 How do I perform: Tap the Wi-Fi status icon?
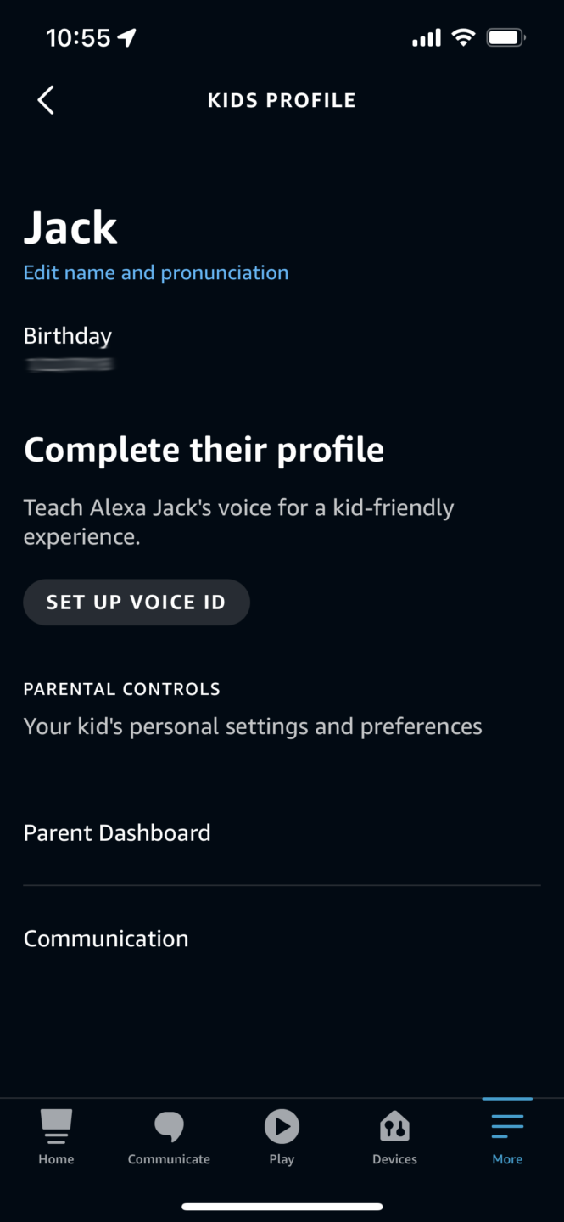[463, 37]
